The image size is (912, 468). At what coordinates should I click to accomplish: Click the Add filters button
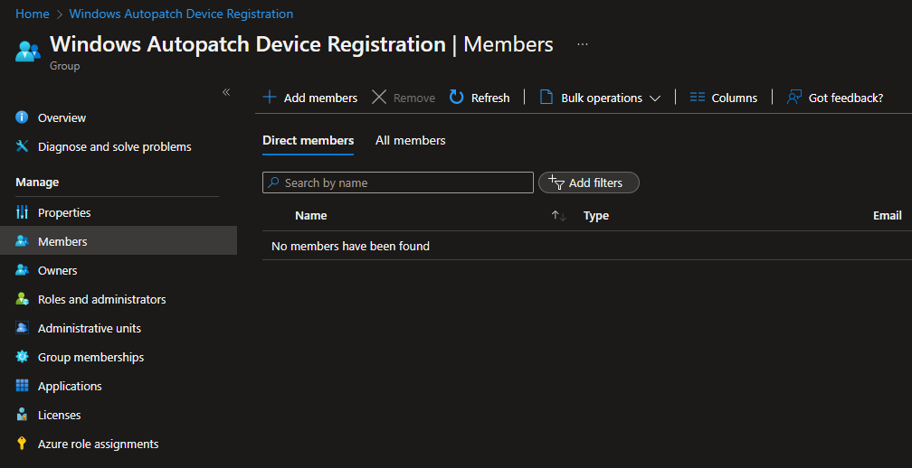pos(589,183)
